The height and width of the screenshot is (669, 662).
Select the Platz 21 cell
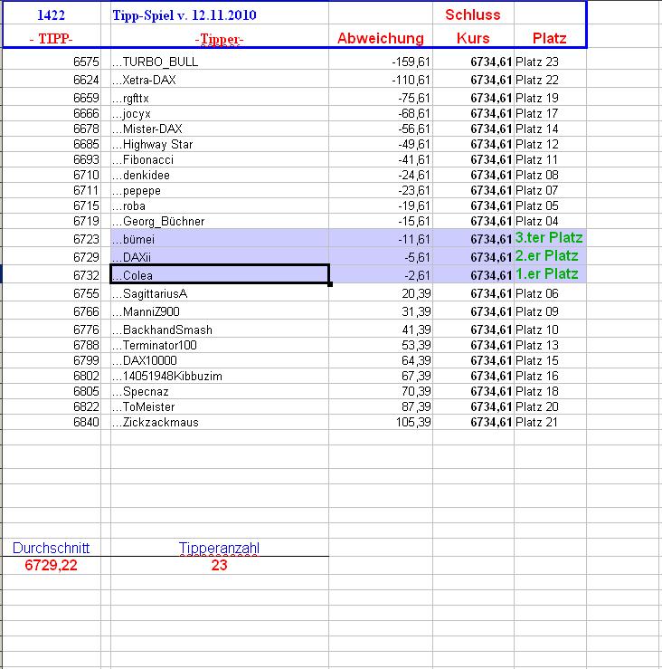tap(551, 422)
